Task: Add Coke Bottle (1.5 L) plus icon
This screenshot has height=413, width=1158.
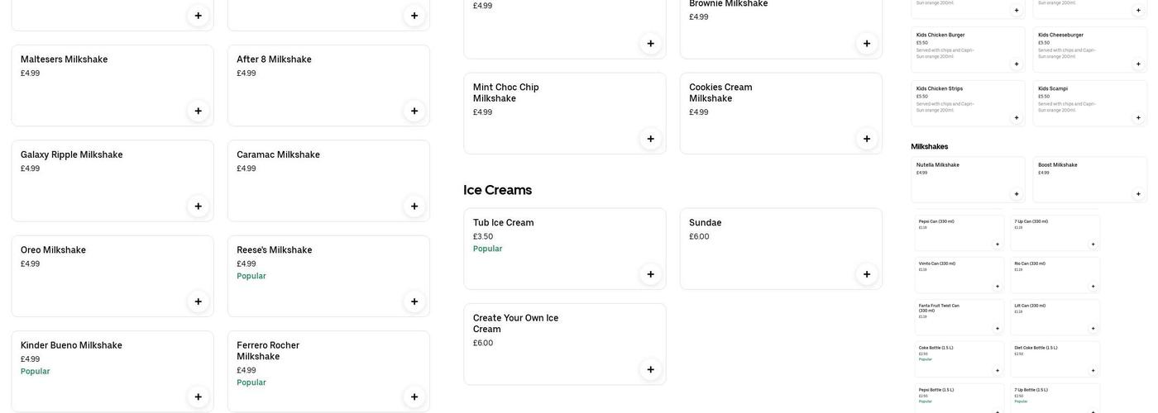Action: [998, 371]
